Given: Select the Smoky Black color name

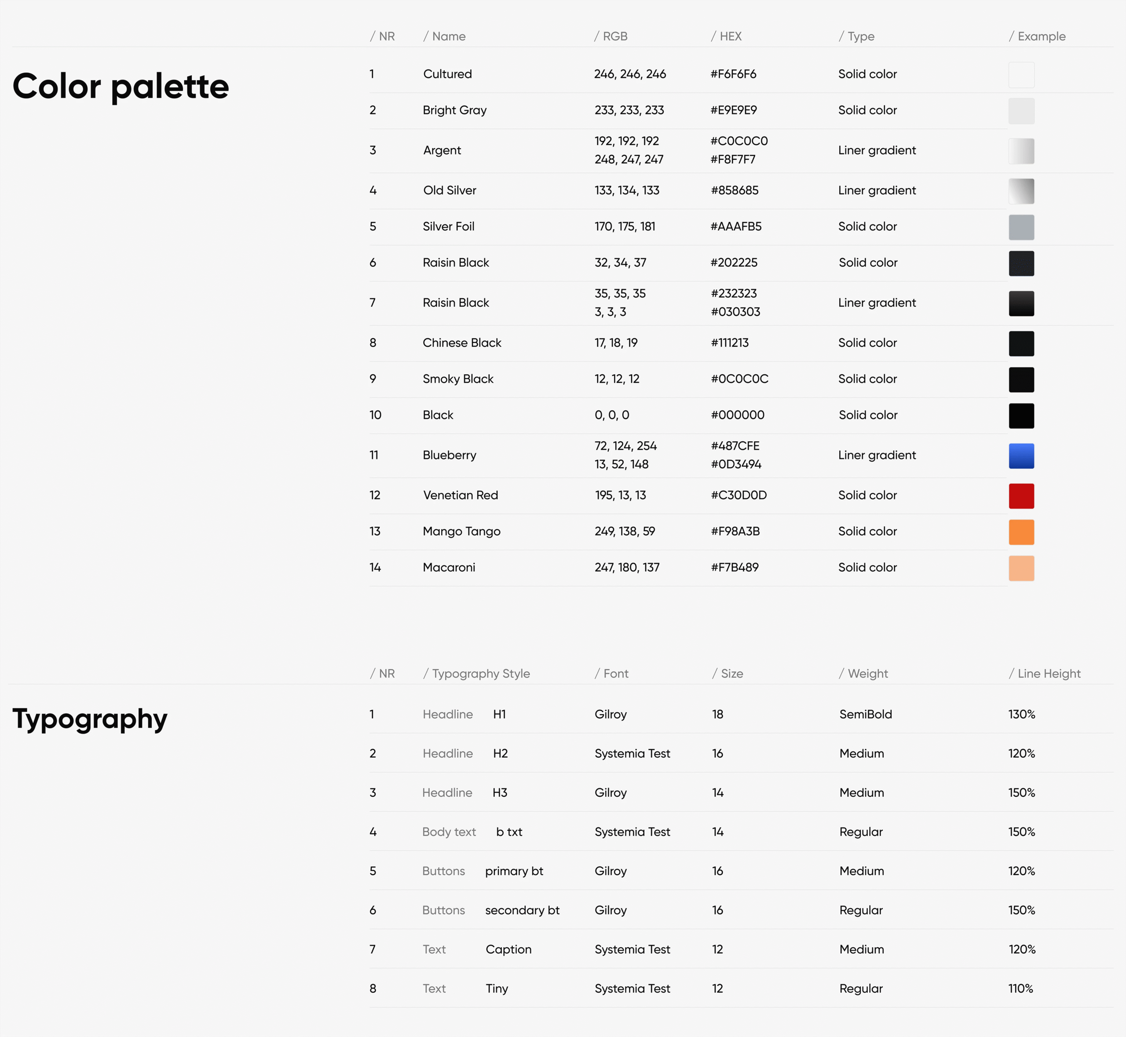Looking at the screenshot, I should point(458,379).
